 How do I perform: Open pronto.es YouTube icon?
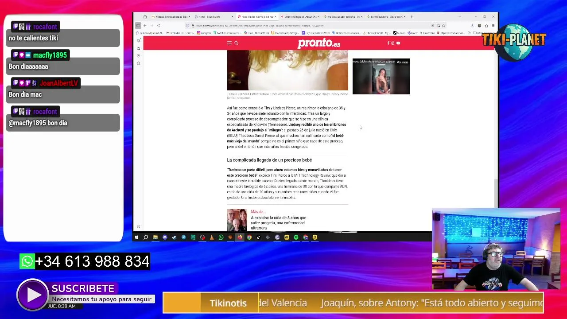[398, 43]
